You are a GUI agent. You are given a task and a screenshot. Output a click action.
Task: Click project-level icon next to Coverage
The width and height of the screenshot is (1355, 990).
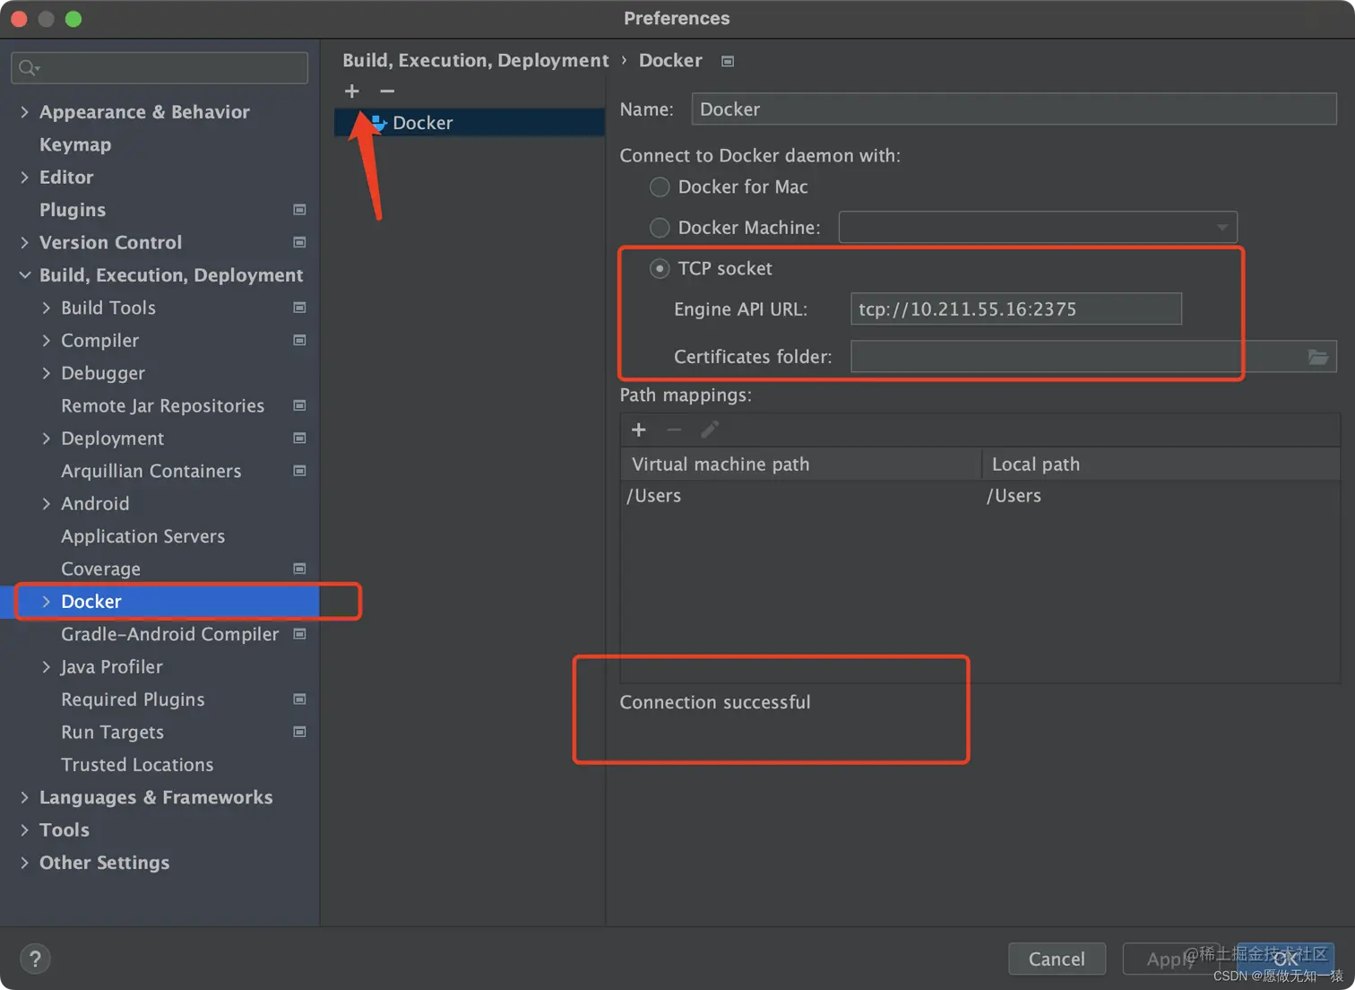coord(299,569)
